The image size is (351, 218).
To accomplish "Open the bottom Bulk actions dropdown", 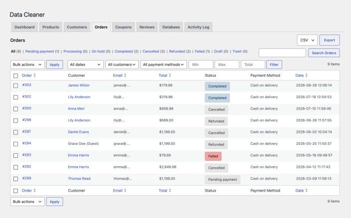I will tap(27, 202).
